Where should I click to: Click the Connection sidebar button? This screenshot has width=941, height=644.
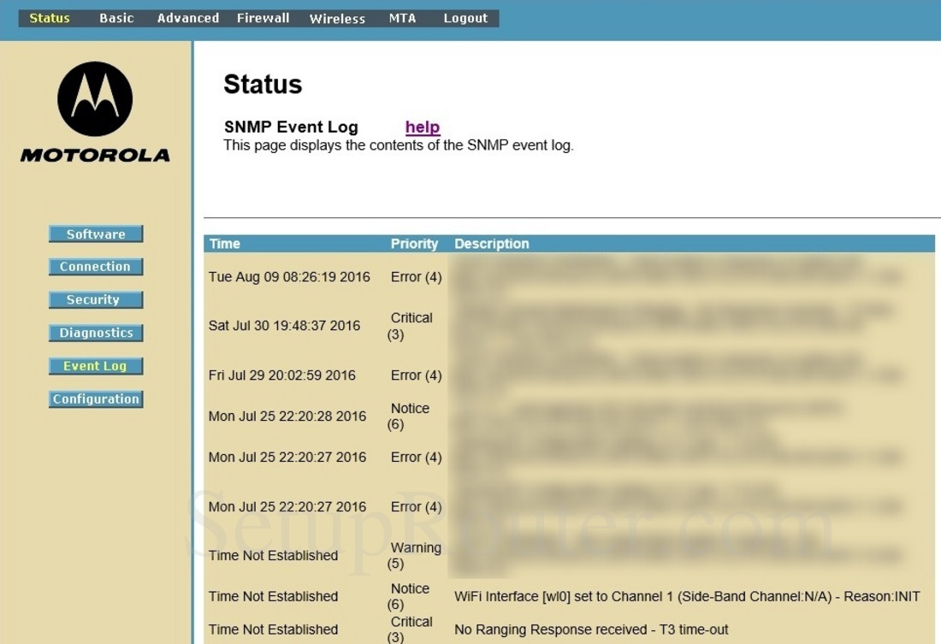coord(96,267)
